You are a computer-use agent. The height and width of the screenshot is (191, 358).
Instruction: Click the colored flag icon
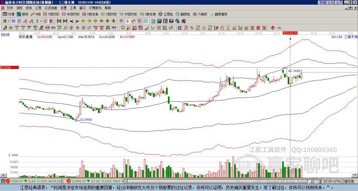pyautogui.click(x=52, y=21)
